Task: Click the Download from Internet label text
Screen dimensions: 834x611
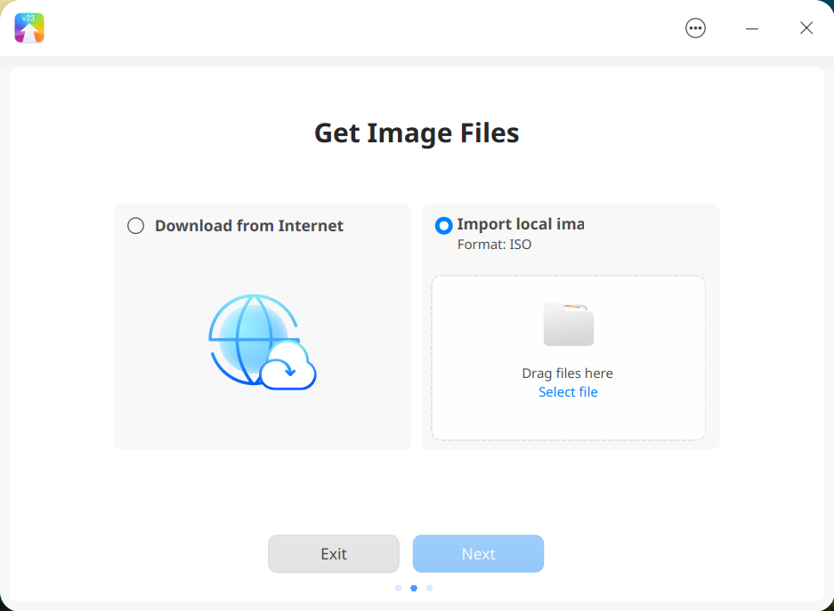Action: point(249,226)
